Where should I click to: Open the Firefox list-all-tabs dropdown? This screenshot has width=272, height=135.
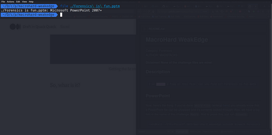coord(269,6)
